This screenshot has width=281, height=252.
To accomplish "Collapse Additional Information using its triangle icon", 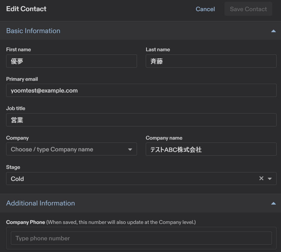I will click(273, 203).
